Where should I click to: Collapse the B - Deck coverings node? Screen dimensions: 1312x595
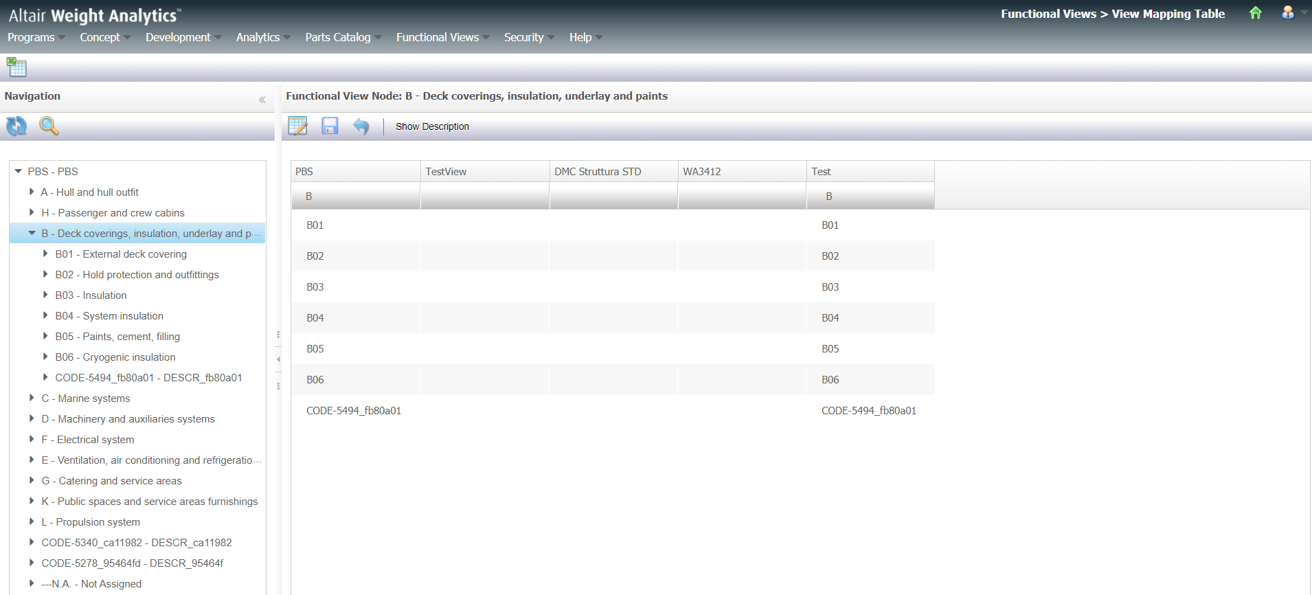tap(32, 233)
